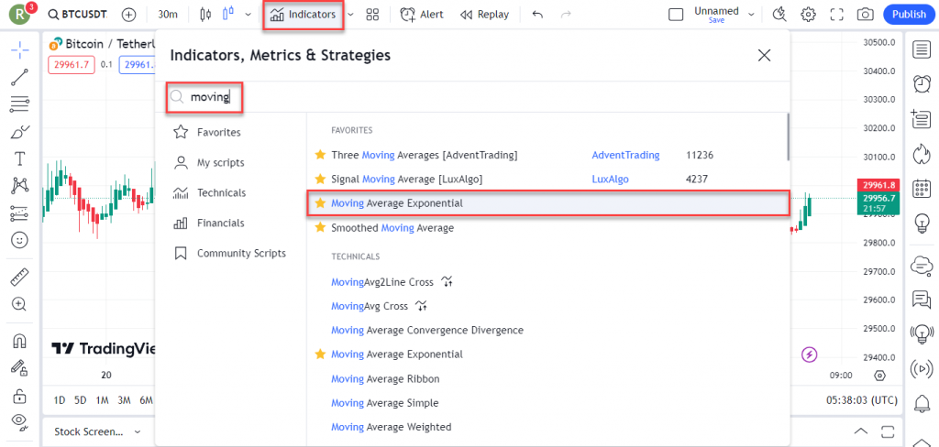Open the AdventTrading author link

click(625, 155)
